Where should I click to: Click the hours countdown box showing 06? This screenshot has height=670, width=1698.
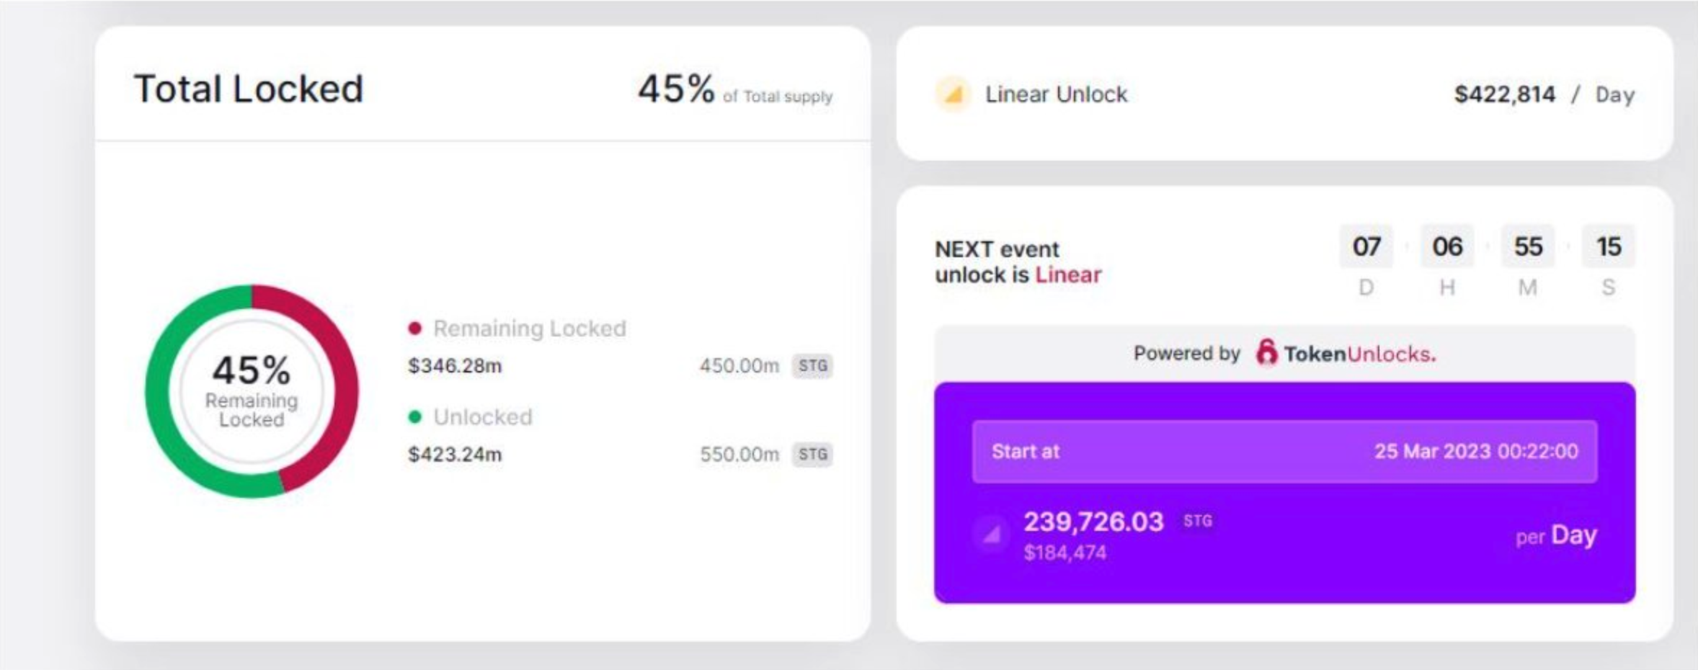pos(1447,247)
